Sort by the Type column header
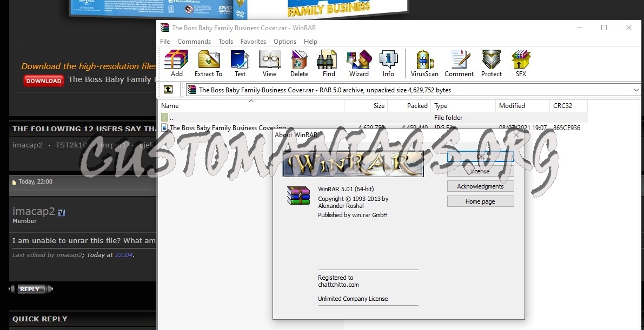The height and width of the screenshot is (330, 644). (x=463, y=105)
